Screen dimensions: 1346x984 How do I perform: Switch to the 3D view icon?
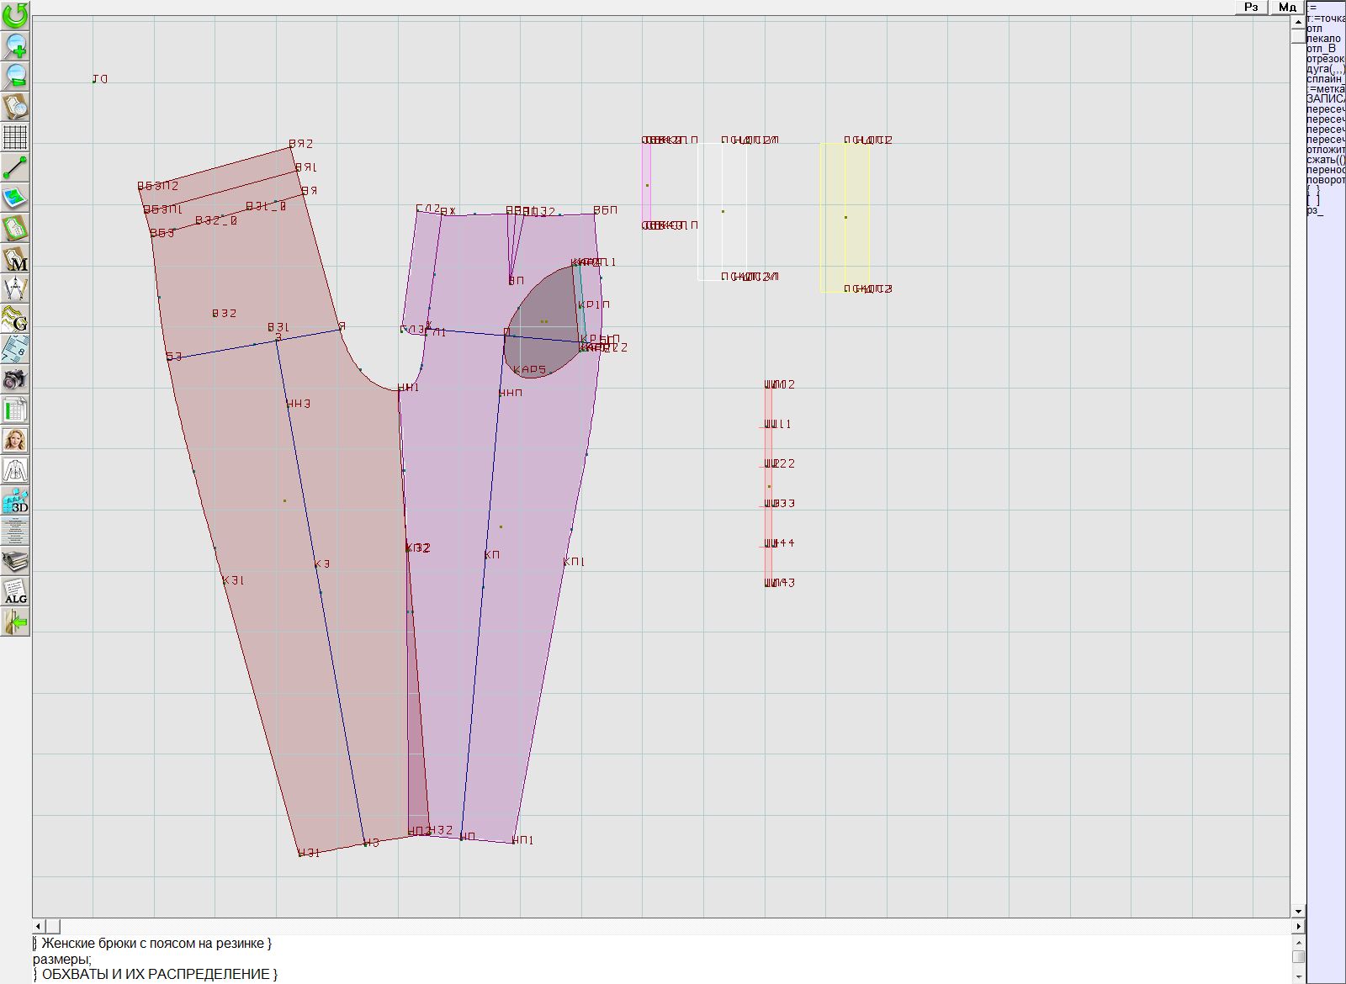[15, 500]
